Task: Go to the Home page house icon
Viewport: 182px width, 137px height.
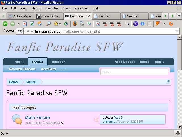Action: tap(40, 24)
